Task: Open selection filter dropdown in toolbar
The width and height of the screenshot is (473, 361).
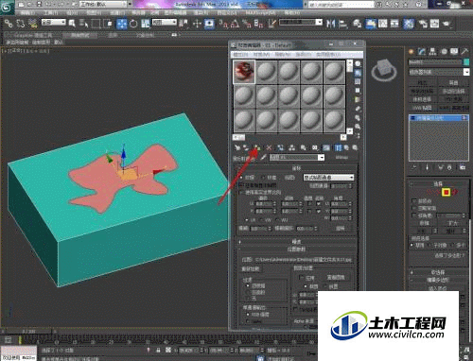Action: [53, 23]
